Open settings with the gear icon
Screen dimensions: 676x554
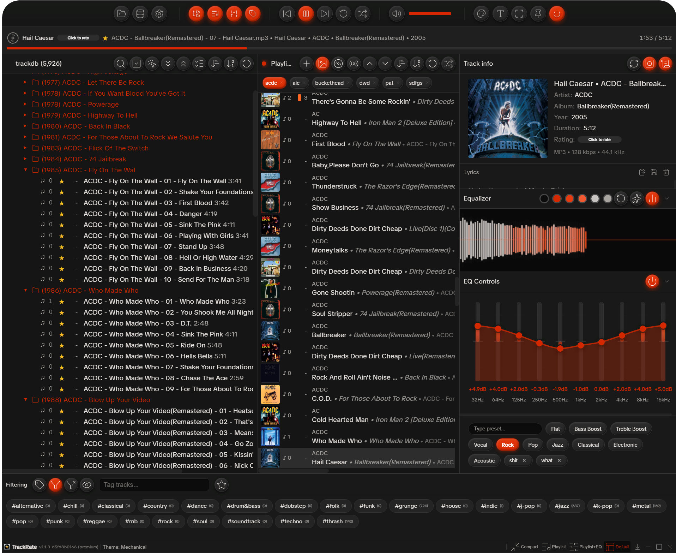[x=159, y=14]
